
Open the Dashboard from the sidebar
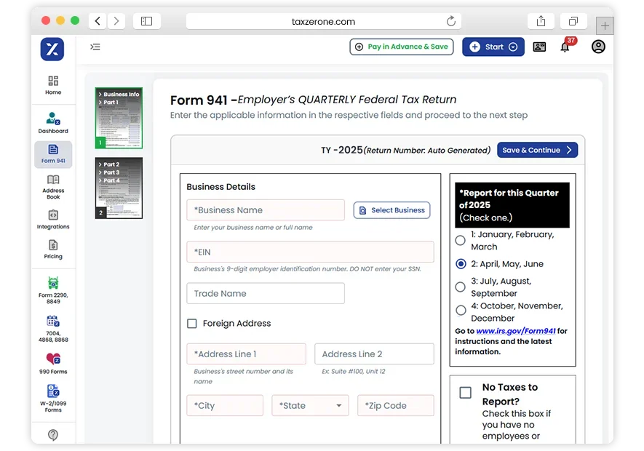[x=52, y=122]
